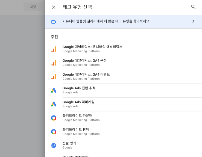
Task: Open the community template gallery banner text
Action: tap(106, 21)
